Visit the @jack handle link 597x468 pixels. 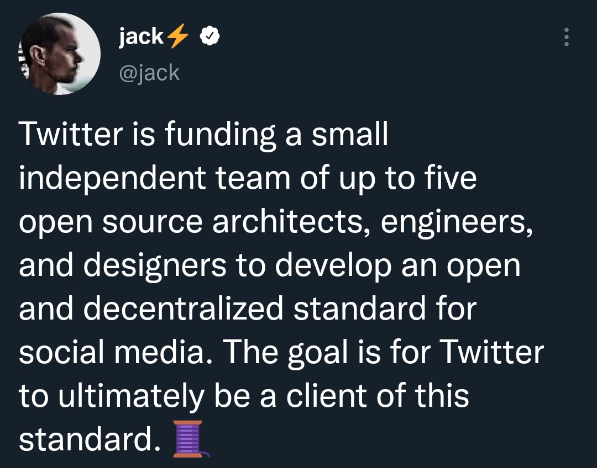149,73
